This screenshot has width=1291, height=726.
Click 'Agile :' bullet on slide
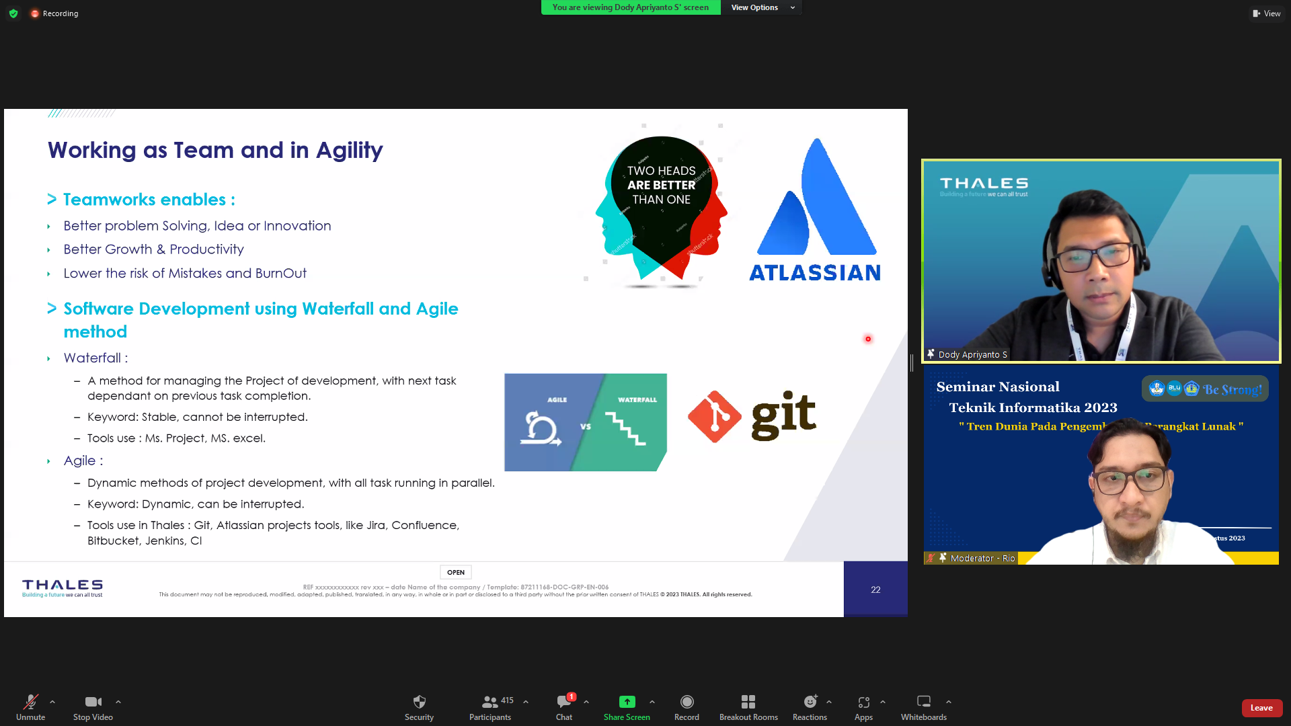click(x=83, y=460)
